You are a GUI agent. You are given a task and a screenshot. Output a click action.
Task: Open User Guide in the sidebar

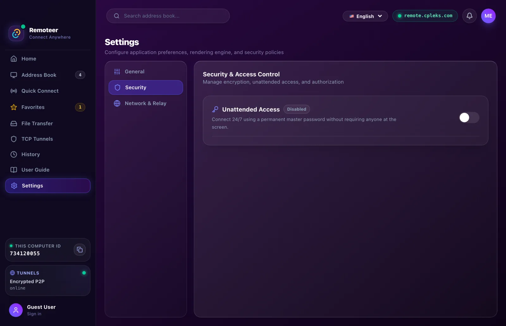48,170
